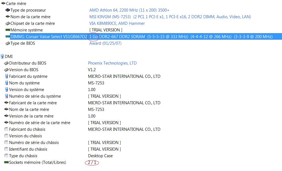Click the Distributeur du BIOS label
The width and height of the screenshot is (282, 171).
[x=28, y=63]
